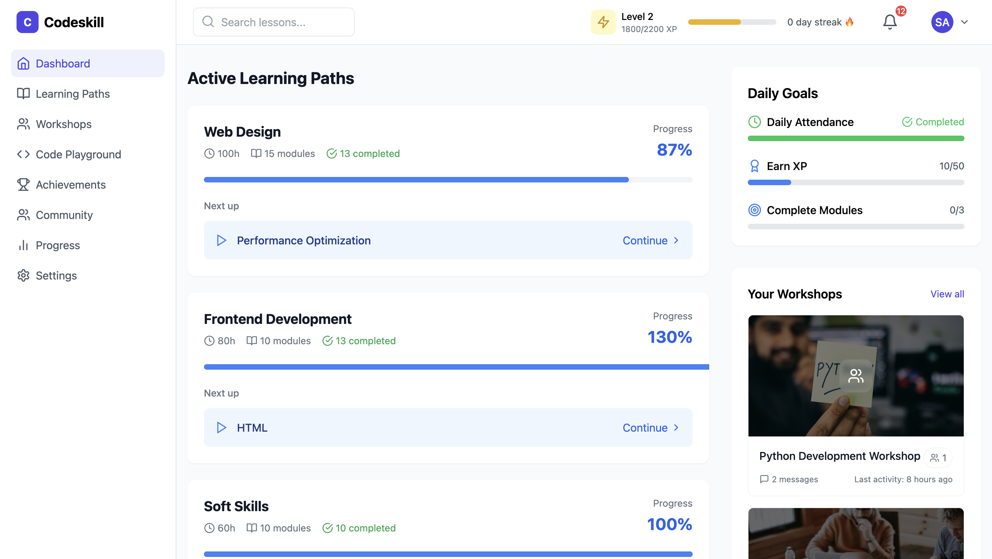Click the chevron next to HTML Continue
The height and width of the screenshot is (559, 992).
pos(676,428)
